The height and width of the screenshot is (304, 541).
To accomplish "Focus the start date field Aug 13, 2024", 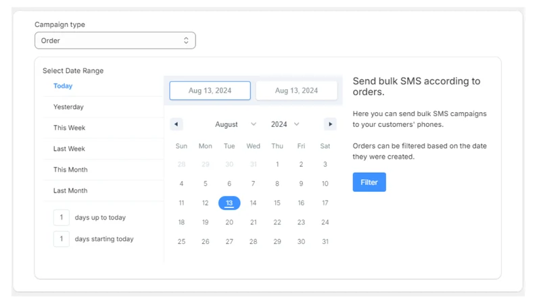I will [x=210, y=91].
